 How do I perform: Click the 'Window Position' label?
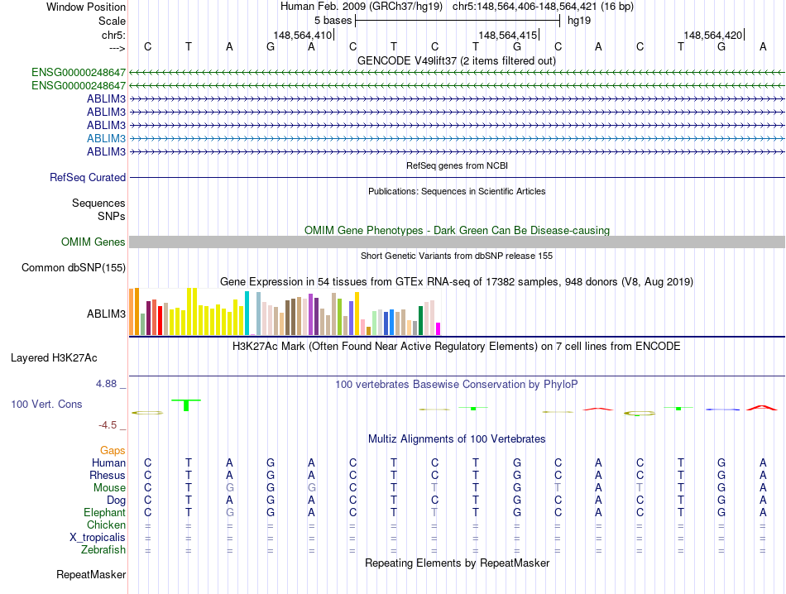[86, 7]
